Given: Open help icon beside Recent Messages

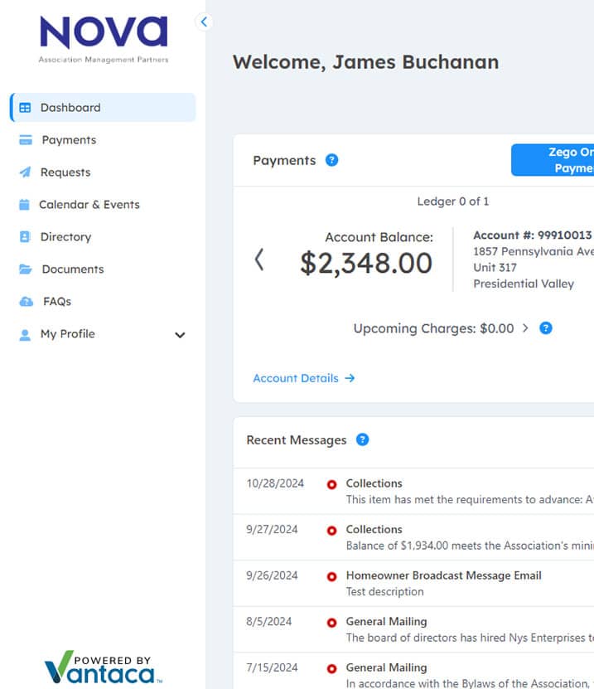Looking at the screenshot, I should pos(362,440).
